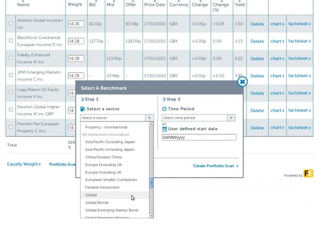Tick the JPM Emerging Markets Income checkbox

[x=11, y=75]
